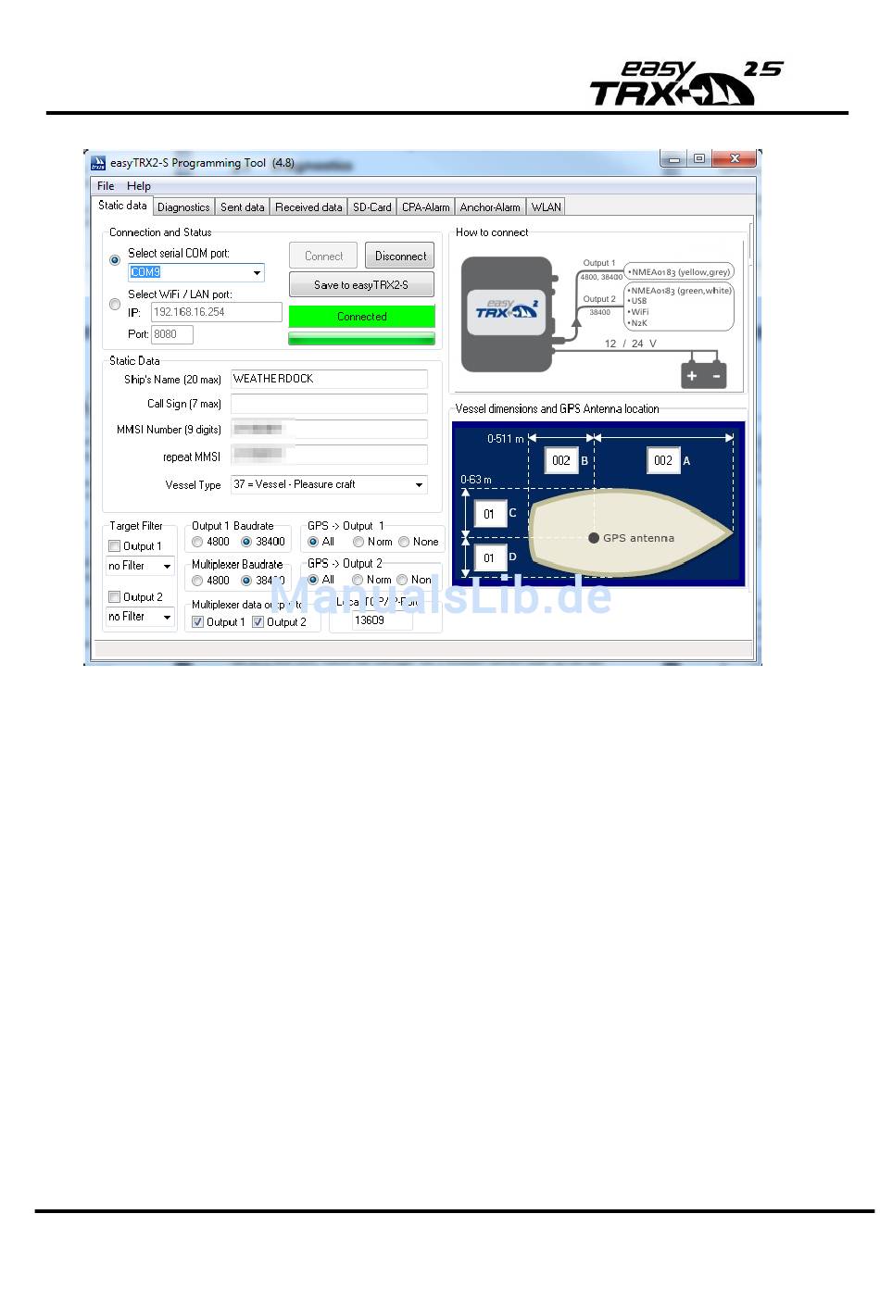Open the File menu

[106, 186]
